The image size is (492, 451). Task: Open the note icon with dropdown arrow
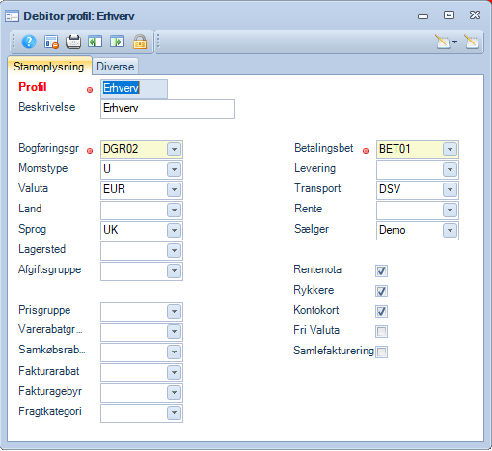click(446, 42)
